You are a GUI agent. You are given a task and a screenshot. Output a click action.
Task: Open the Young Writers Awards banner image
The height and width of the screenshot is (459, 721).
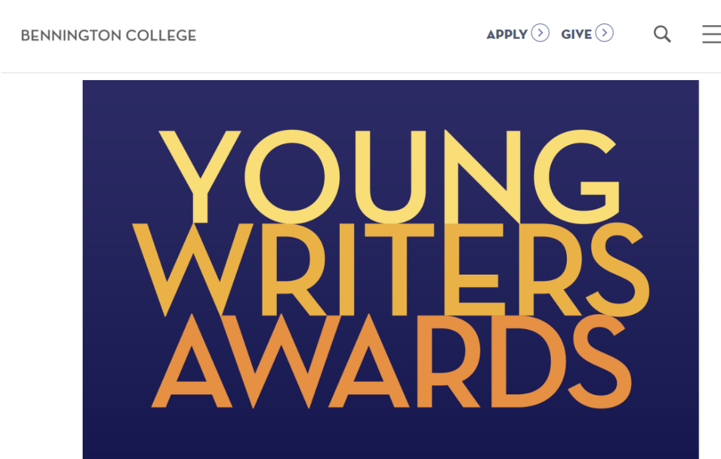391,270
